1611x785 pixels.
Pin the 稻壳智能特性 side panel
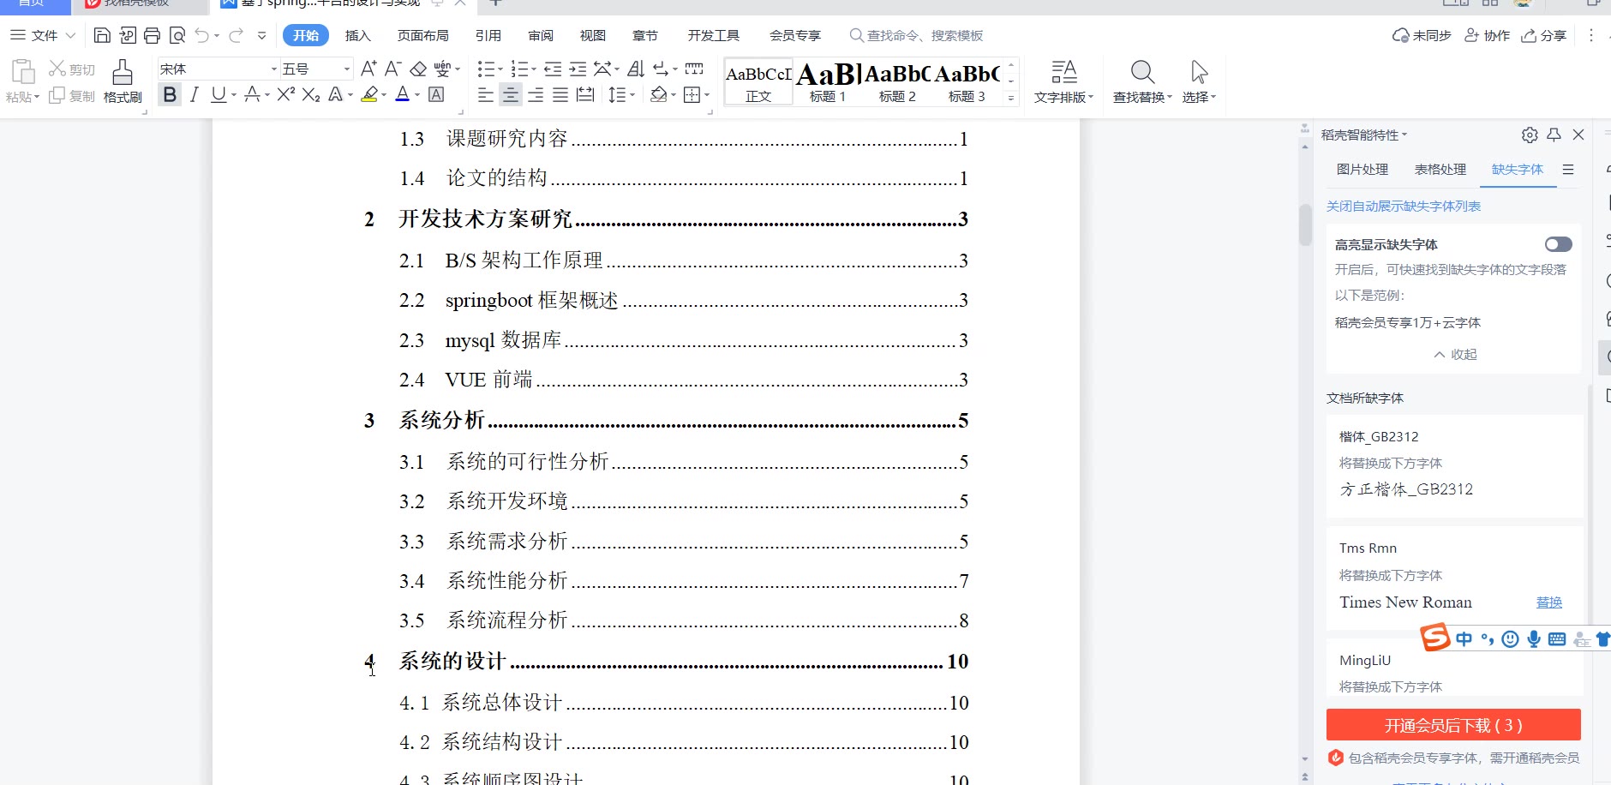tap(1554, 135)
